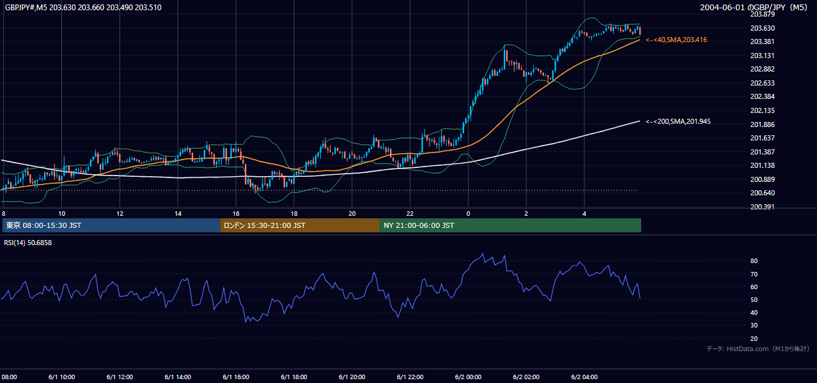
Task: Click price axis value 202.384
Action: pyautogui.click(x=762, y=96)
